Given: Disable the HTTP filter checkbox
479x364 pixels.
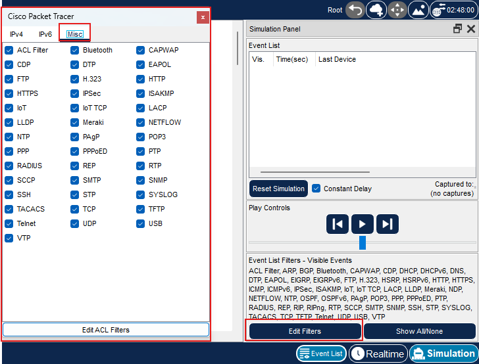Looking at the screenshot, I should 140,79.
